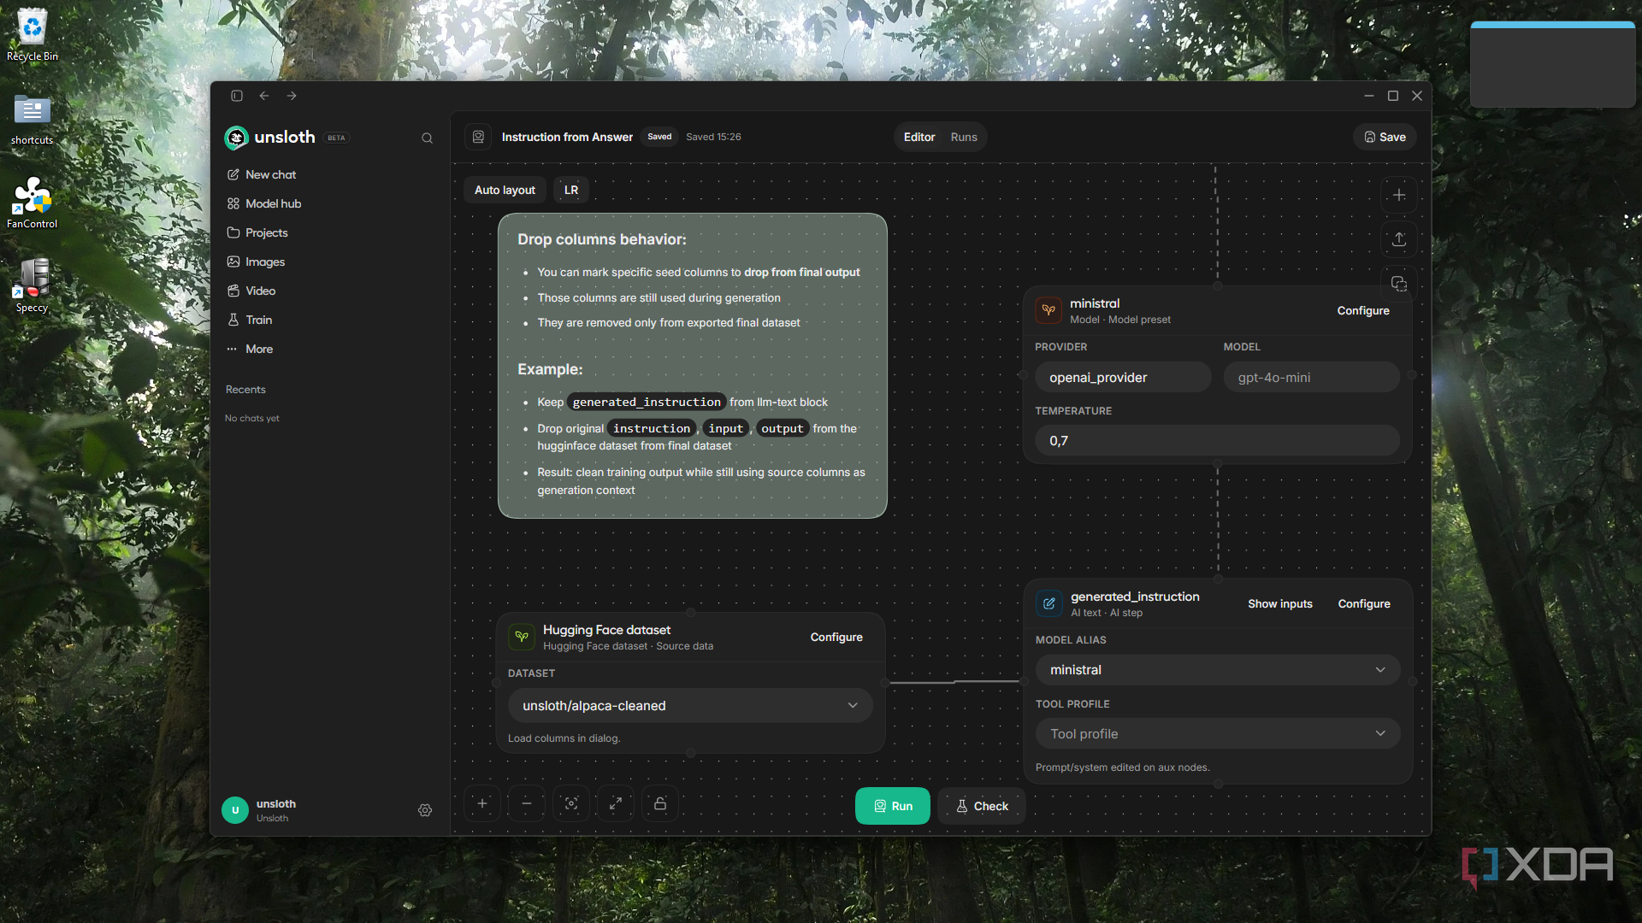The height and width of the screenshot is (923, 1642).
Task: Click the unsloth sloth logo
Action: tap(236, 138)
